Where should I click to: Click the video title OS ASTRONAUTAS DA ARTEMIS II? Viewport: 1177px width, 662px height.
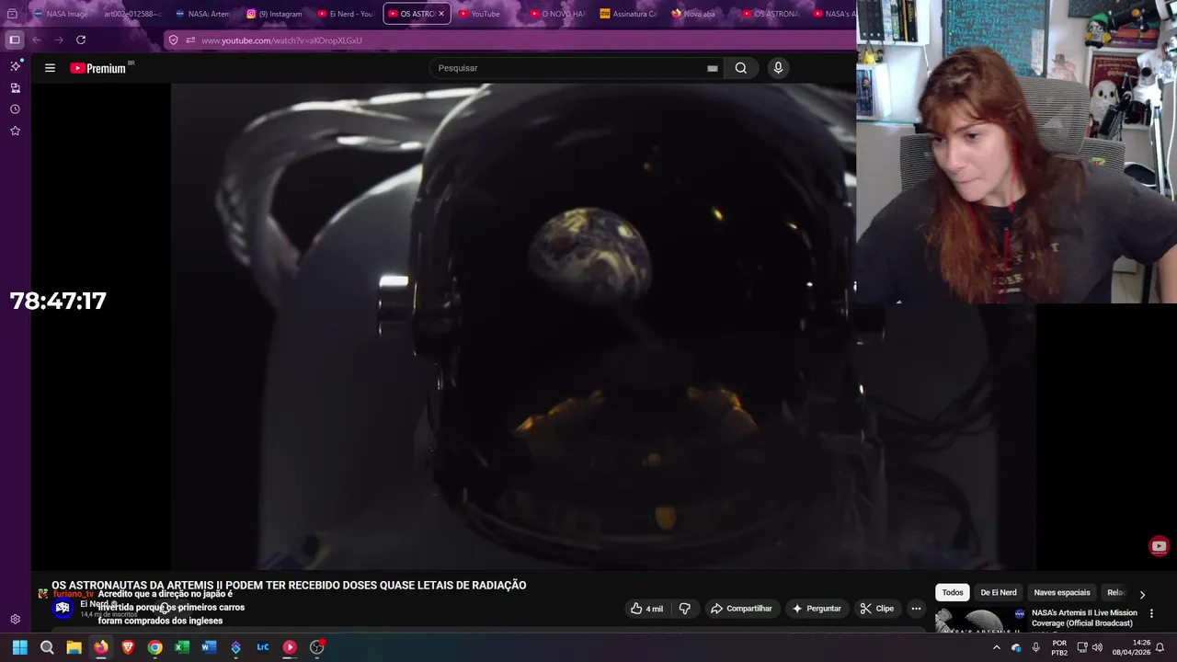point(289,586)
